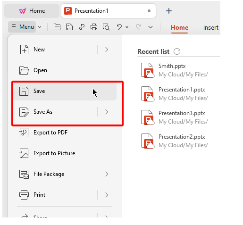Expand the Print submenu arrow
The height and width of the screenshot is (225, 243).
click(107, 195)
